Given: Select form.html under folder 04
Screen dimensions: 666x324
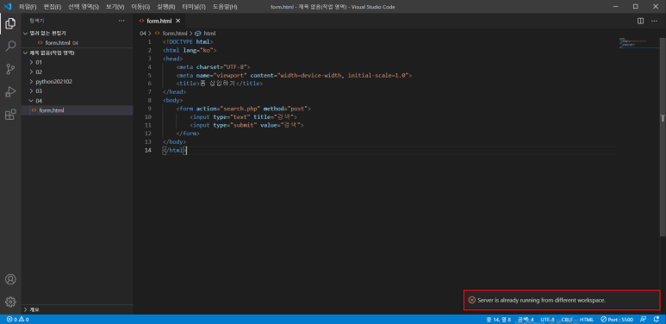Looking at the screenshot, I should (78, 110).
